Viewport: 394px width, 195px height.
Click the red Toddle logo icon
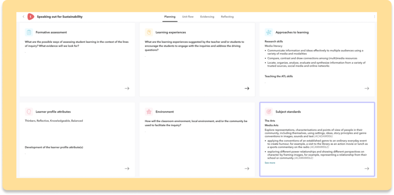click(x=31, y=17)
